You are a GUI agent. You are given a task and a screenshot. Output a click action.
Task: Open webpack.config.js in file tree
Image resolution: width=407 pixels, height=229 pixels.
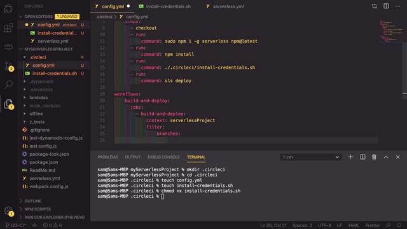click(49, 186)
